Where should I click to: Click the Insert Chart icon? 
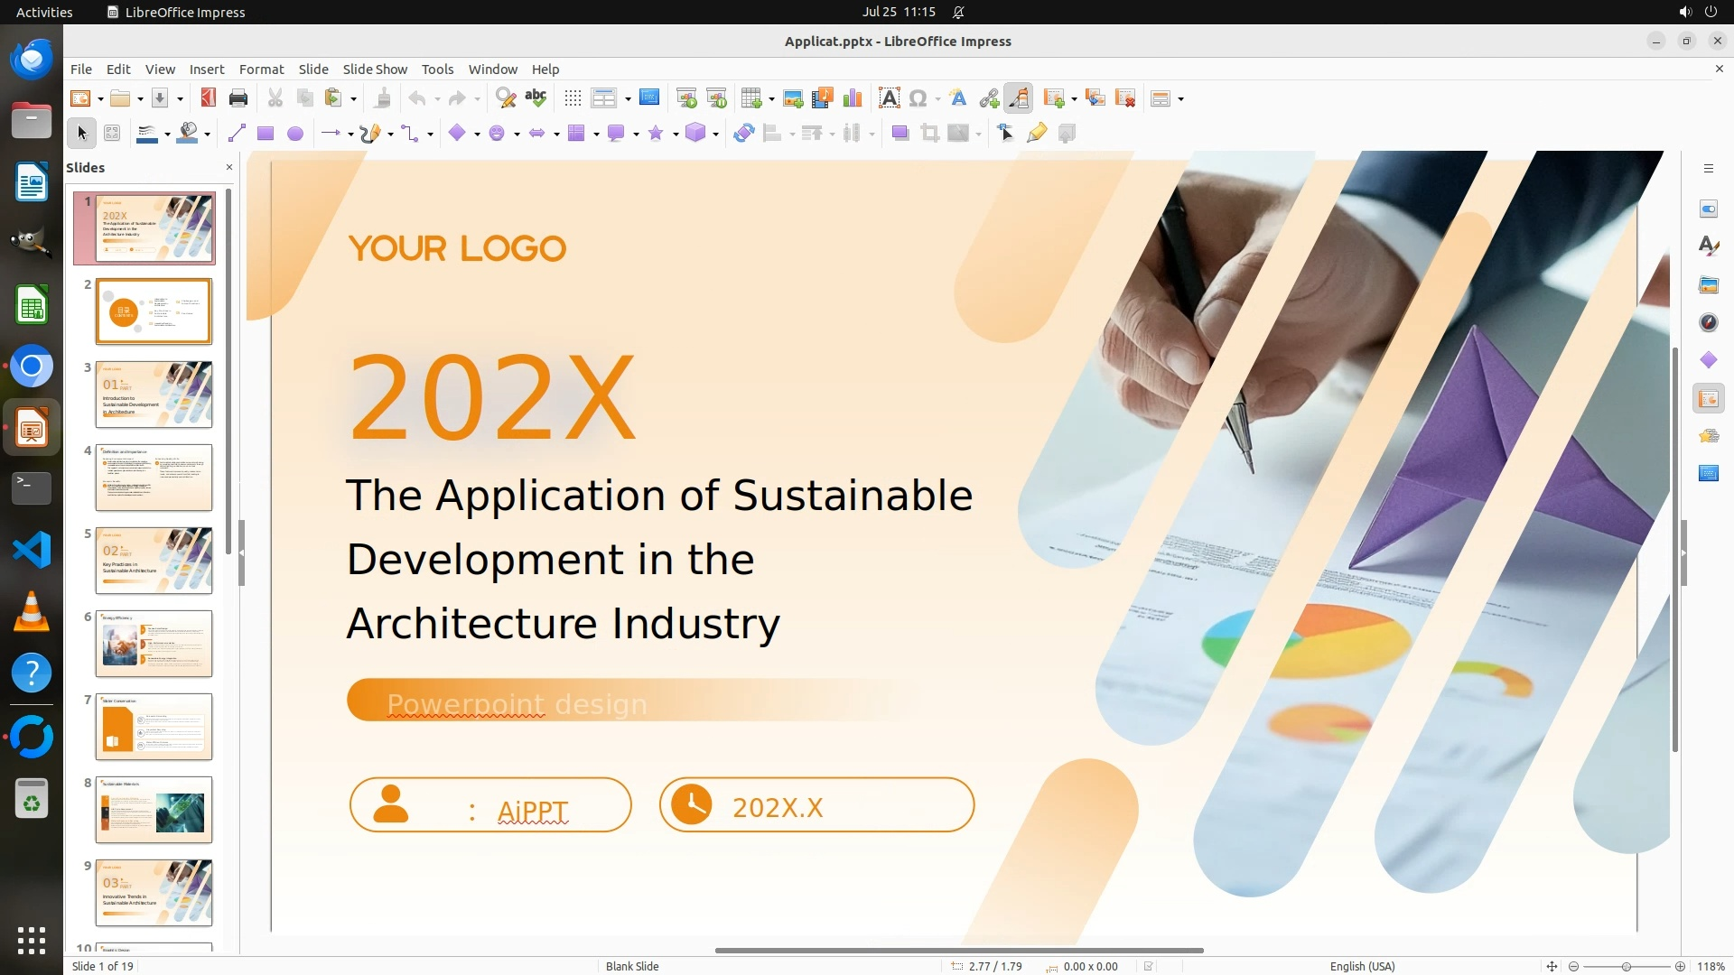coord(852,98)
